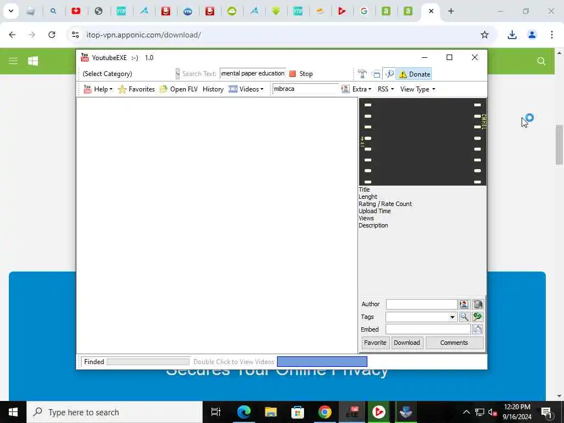
Task: Click the folder icon beside Open FLV
Action: tap(164, 89)
